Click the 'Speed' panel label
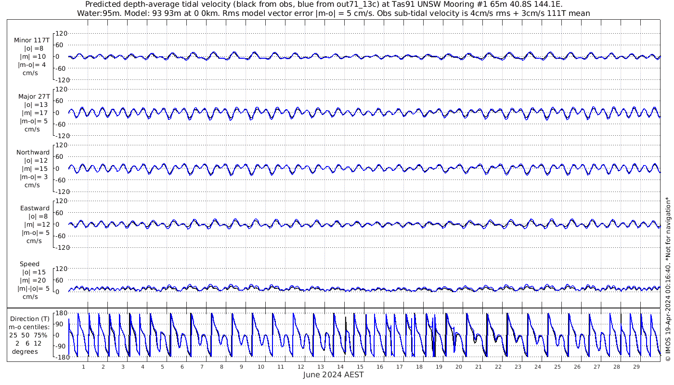Screen dimensions: 674x385 click(29, 264)
